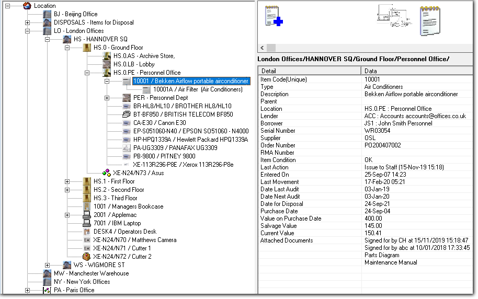Select EPSON SO51060 - N4000 item
This screenshot has height=299, width=478.
point(191,131)
